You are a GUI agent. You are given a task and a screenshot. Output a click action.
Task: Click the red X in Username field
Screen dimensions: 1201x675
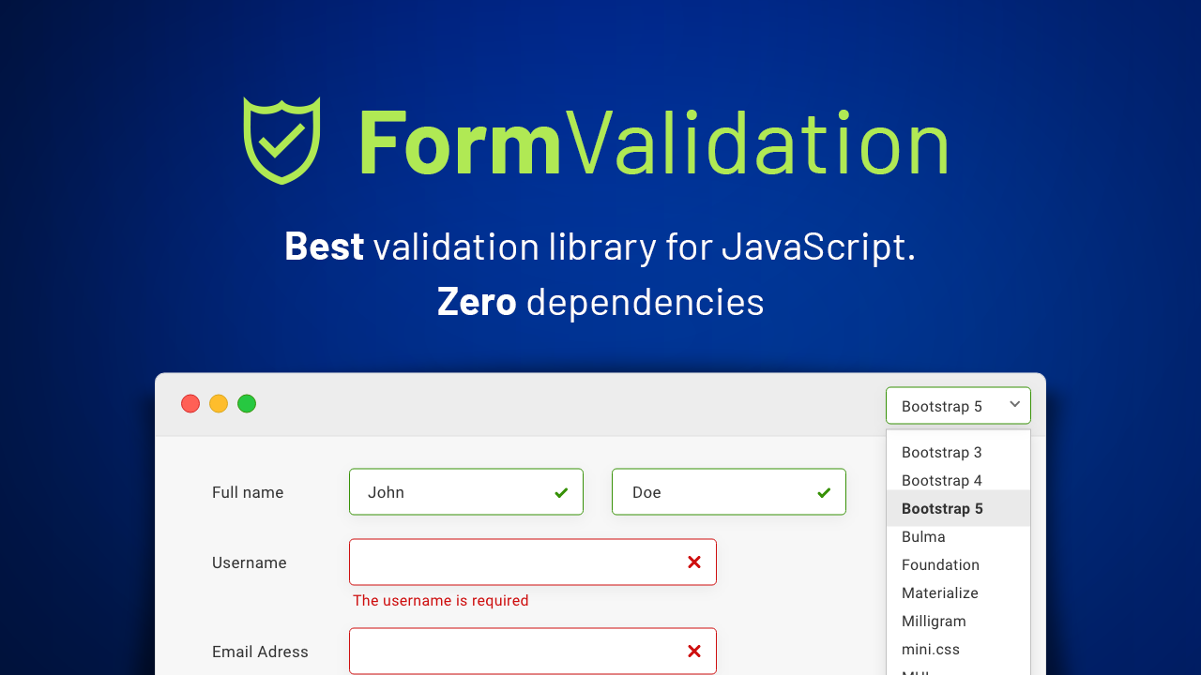[x=694, y=562]
